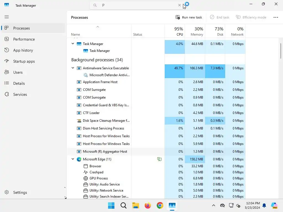Select the Utility: Network Service row
283x212 pixels.
pos(156,190)
